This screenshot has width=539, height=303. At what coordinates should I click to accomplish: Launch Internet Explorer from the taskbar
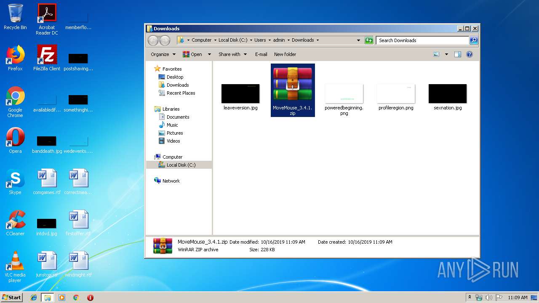[34, 298]
